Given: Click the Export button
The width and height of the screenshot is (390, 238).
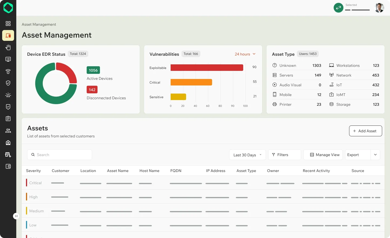Looking at the screenshot, I should point(357,155).
